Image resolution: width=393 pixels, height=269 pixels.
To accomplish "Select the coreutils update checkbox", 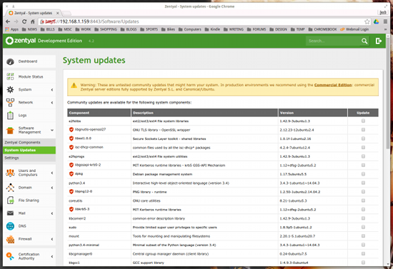I will click(x=363, y=201).
